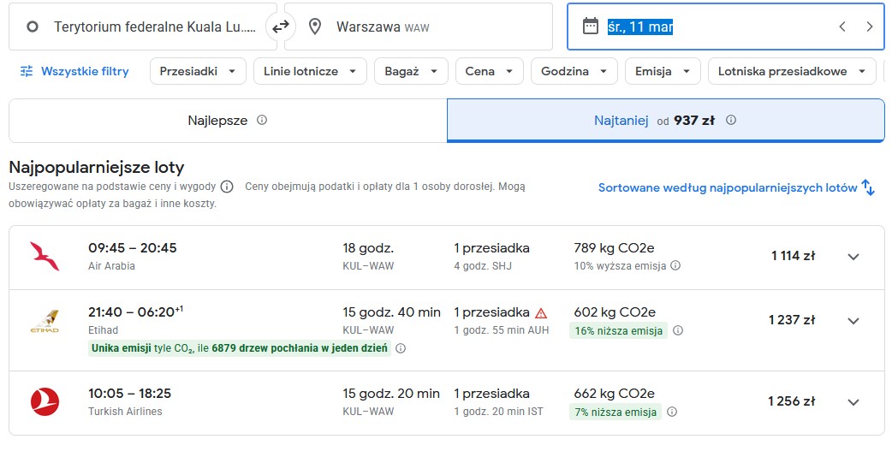Screen dimensions: 892x451
Task: Click layover text 1 godz. 20 min IST
Action: [498, 411]
